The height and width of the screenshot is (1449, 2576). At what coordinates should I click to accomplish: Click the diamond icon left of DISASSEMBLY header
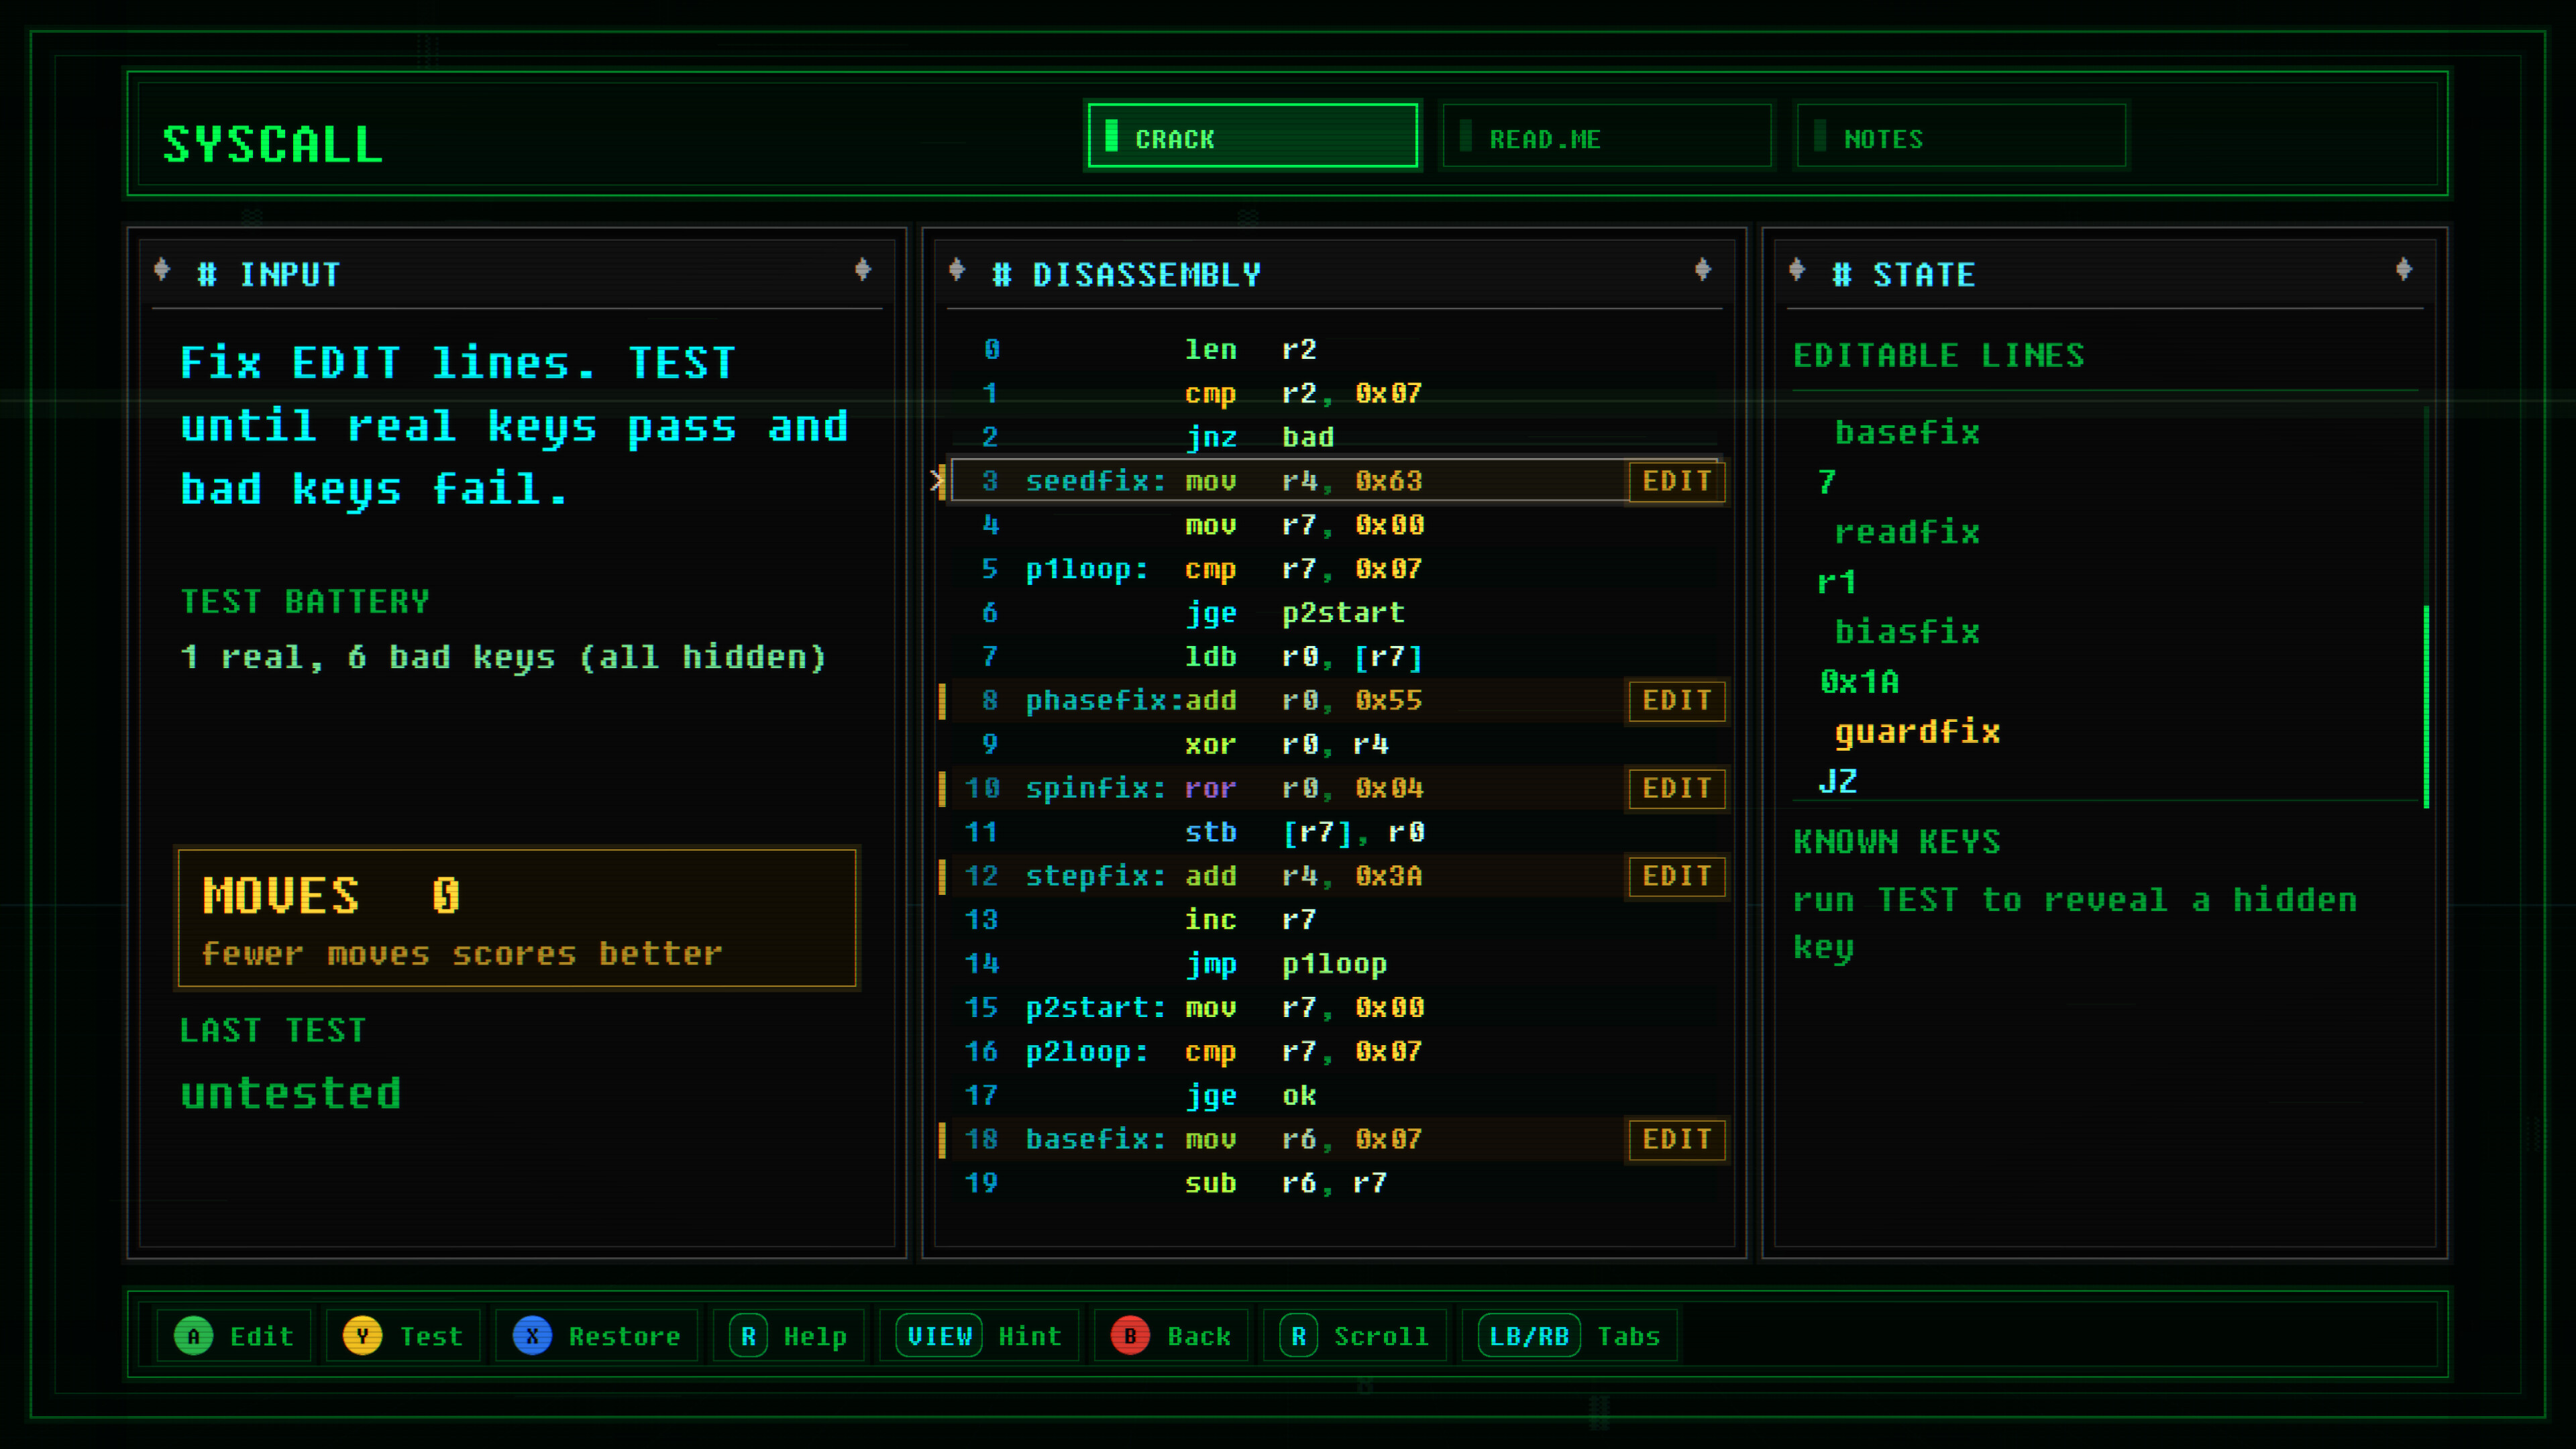click(x=957, y=269)
